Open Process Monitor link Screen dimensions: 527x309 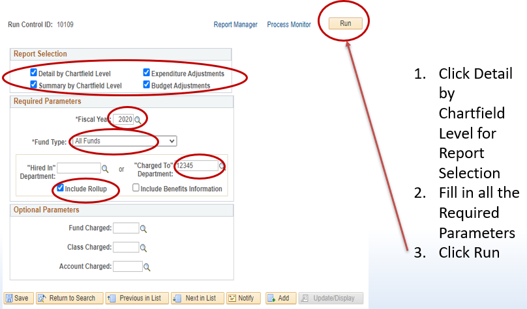pyautogui.click(x=289, y=25)
